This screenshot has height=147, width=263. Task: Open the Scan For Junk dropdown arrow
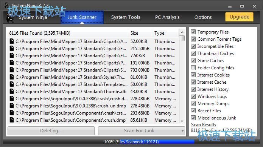182,131
